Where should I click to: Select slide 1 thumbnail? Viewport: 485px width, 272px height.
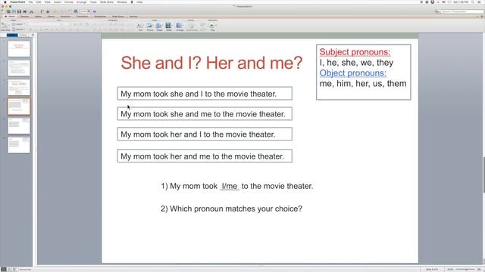(x=19, y=48)
